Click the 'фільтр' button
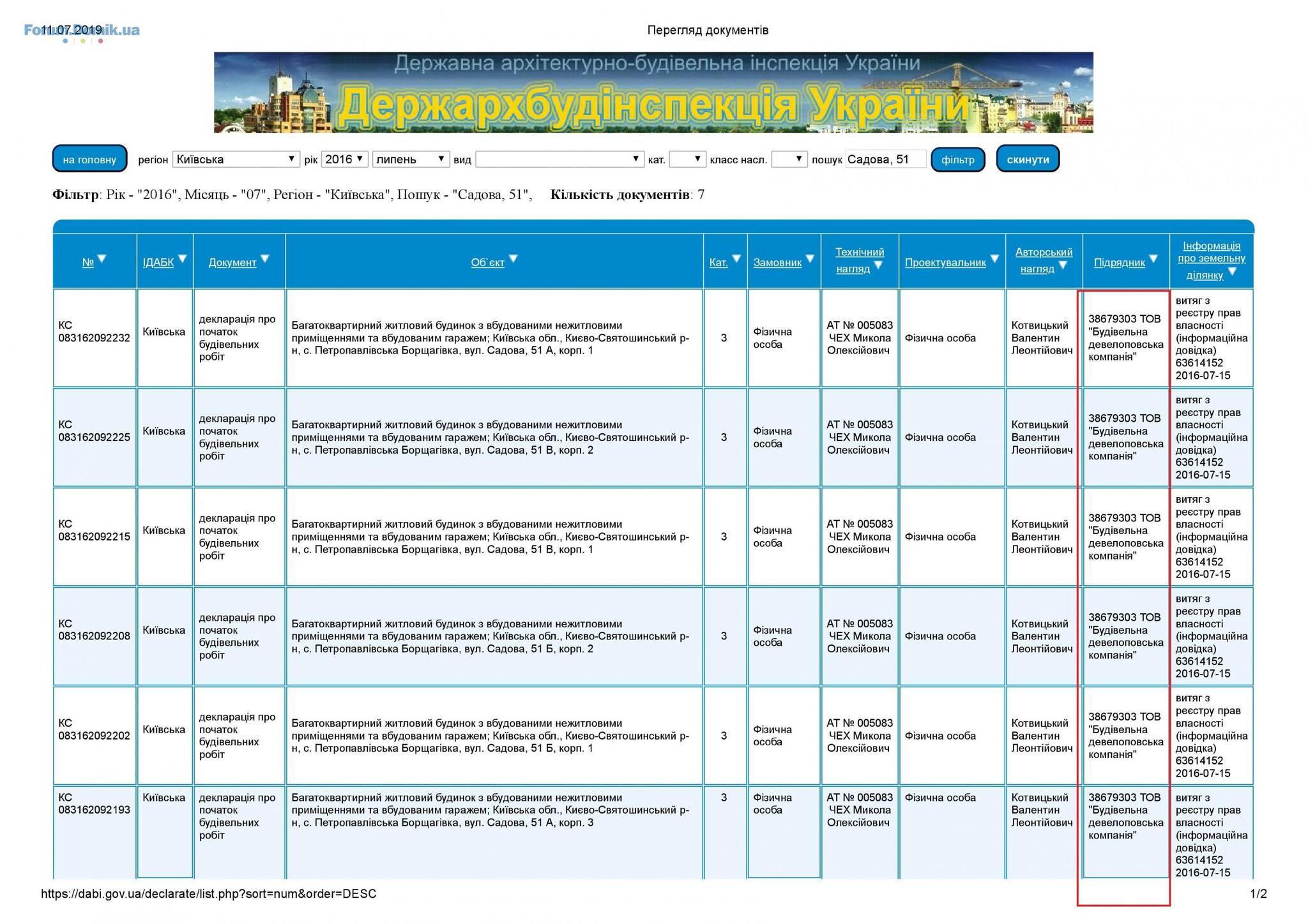This screenshot has width=1308, height=924. (x=957, y=159)
